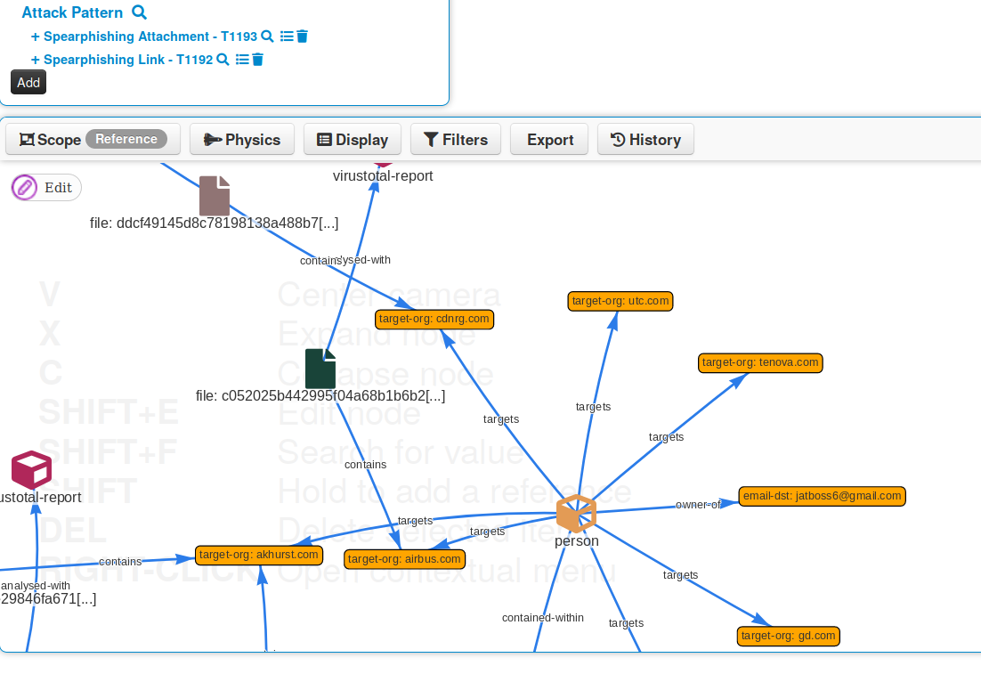Click search icon next to Spearphishing Attachment T1193
This screenshot has width=981, height=674.
pyautogui.click(x=266, y=37)
